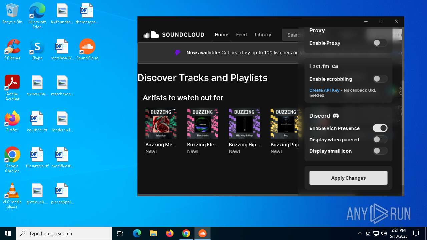The image size is (427, 240).
Task: Click the Buzzing Electronic playlist cover
Action: tap(202, 123)
